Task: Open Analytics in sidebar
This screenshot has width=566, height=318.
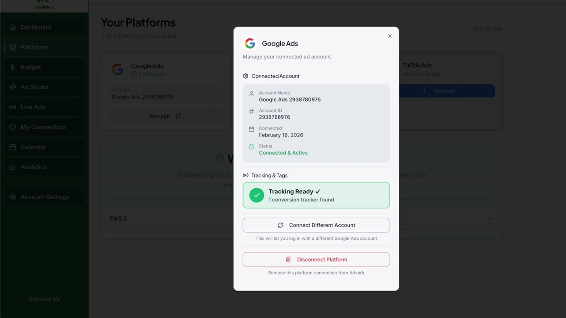Action: coord(44,167)
